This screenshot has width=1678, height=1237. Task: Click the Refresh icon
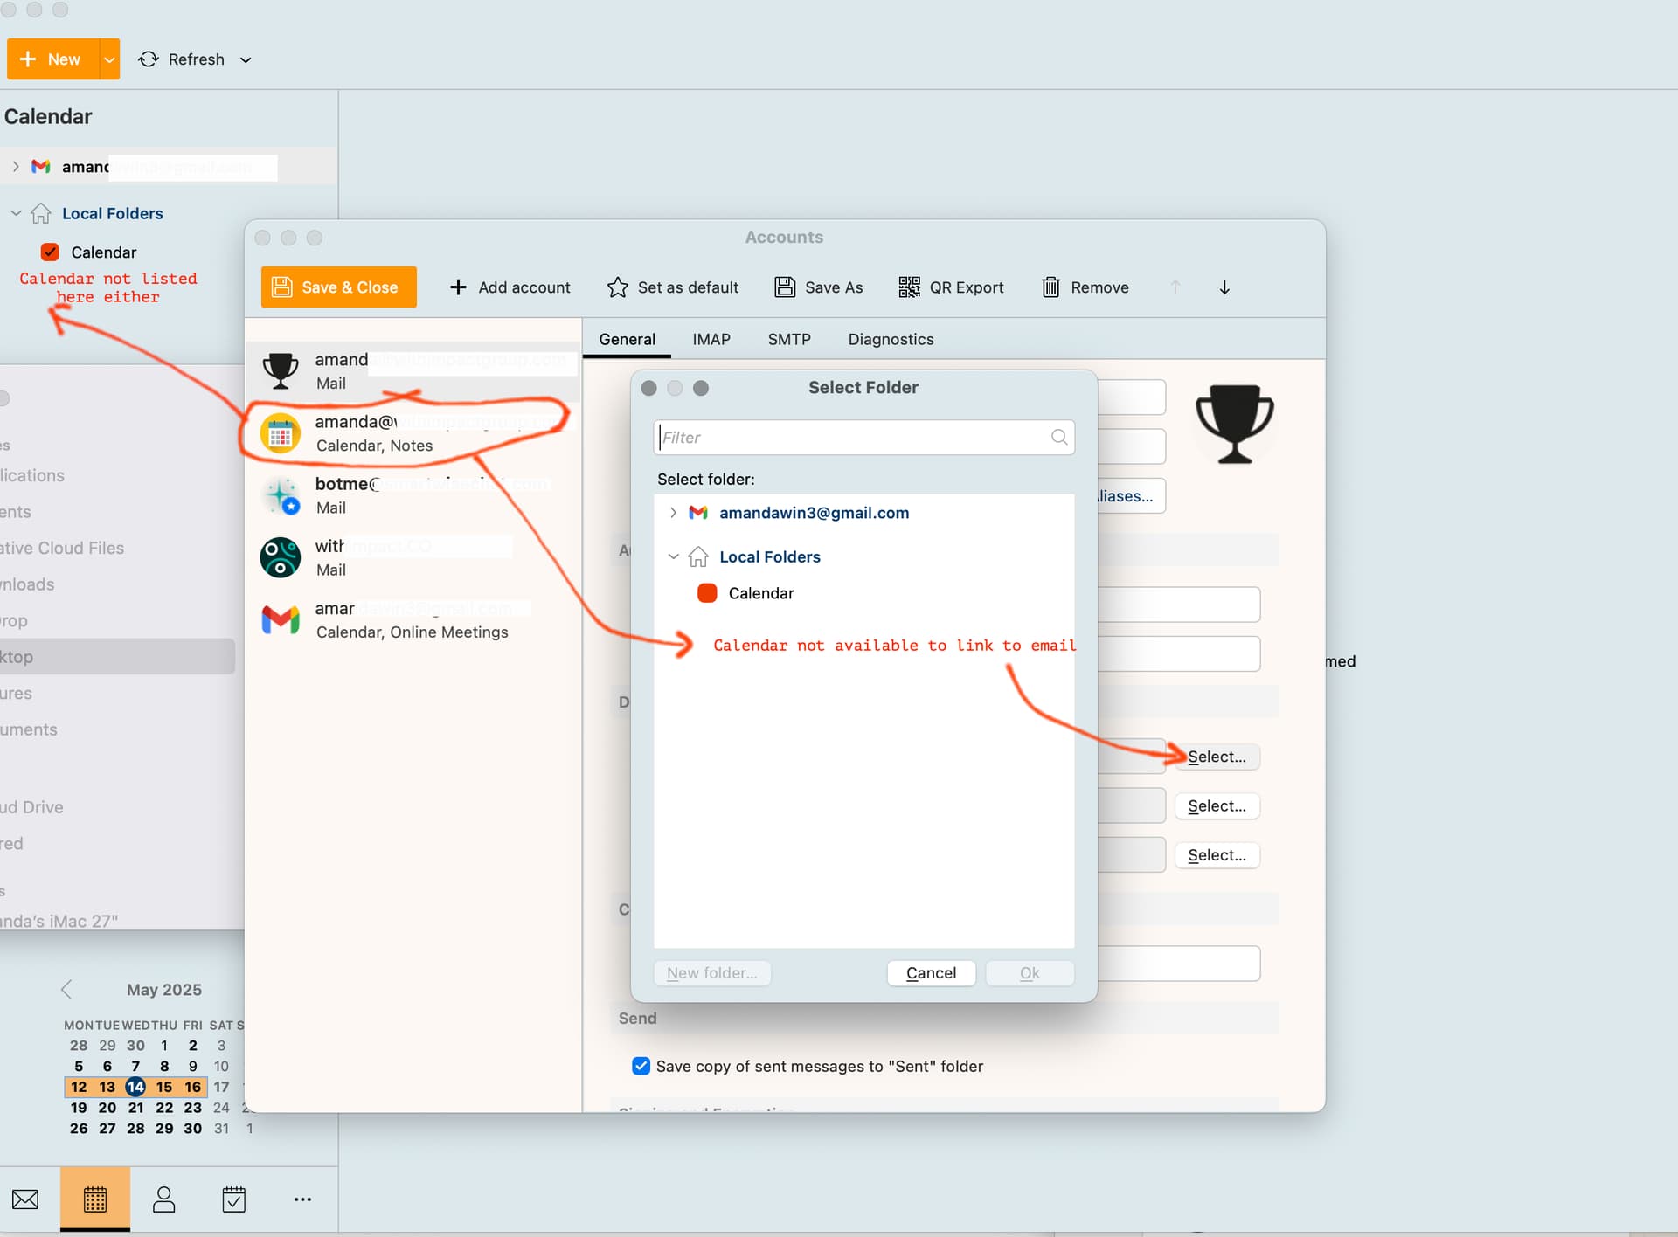pos(149,59)
